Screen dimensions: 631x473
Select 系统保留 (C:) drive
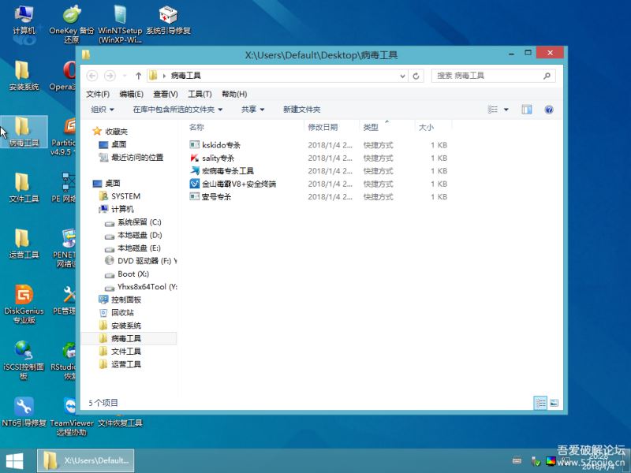click(133, 222)
